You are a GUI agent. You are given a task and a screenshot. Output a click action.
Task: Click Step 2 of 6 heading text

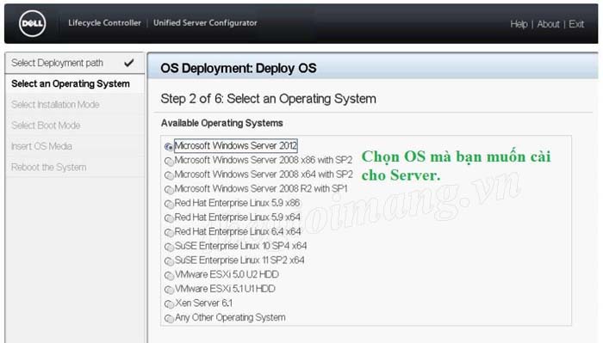(x=269, y=99)
